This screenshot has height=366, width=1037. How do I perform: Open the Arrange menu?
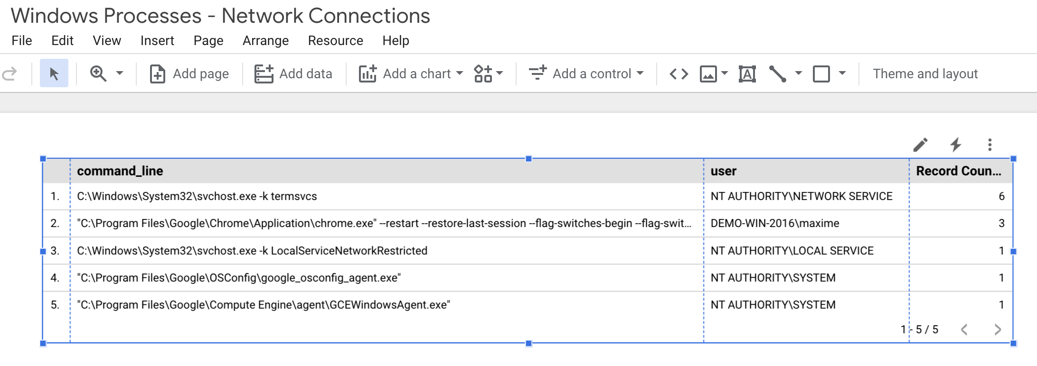coord(265,41)
